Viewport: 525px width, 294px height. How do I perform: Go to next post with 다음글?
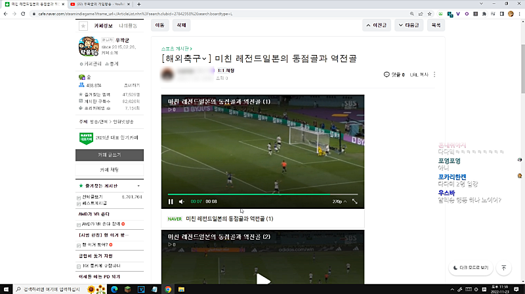(x=409, y=25)
